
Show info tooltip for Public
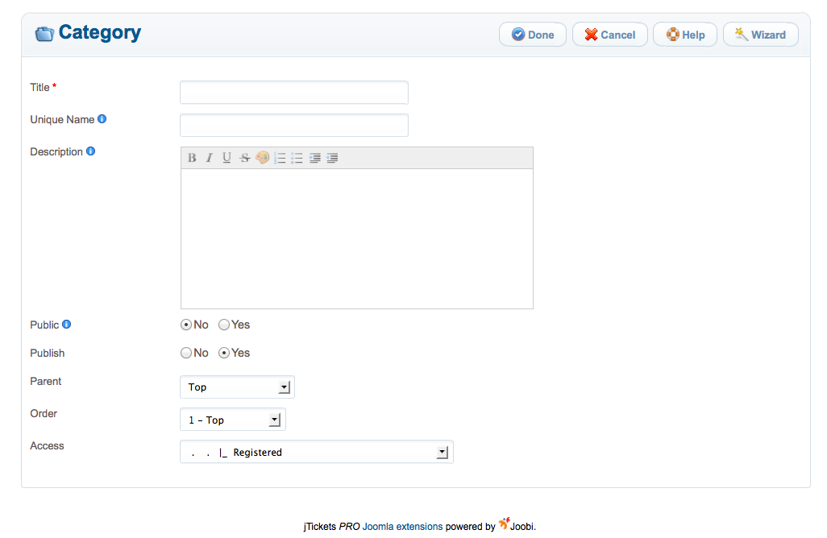pyautogui.click(x=66, y=325)
